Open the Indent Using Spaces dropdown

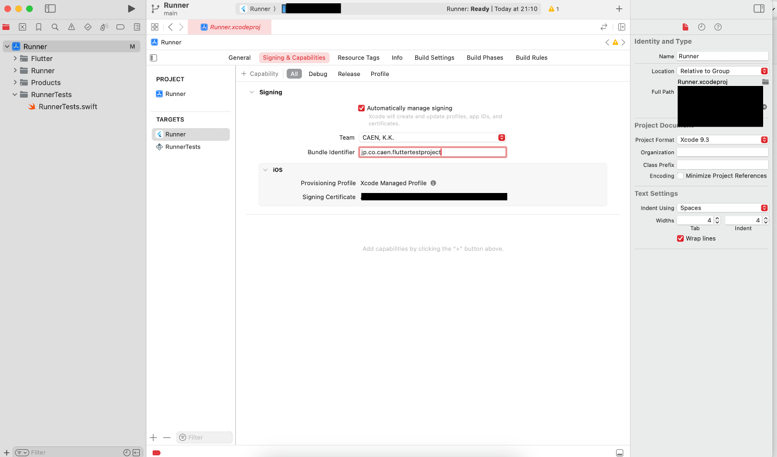[x=723, y=208]
